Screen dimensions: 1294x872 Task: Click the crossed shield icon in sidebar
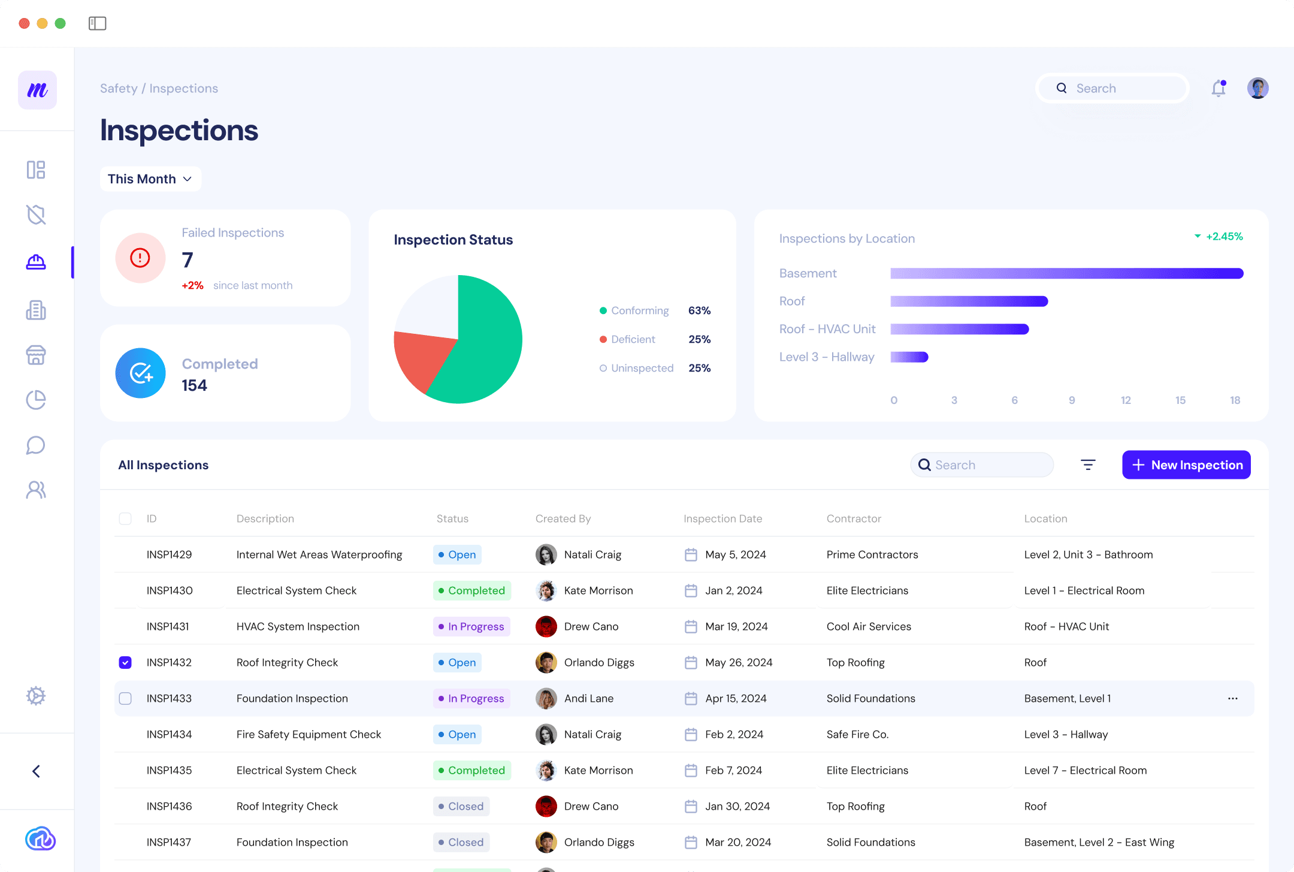click(x=36, y=215)
